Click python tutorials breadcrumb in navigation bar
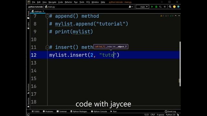This screenshot has height=116, width=207. [x=35, y=7]
